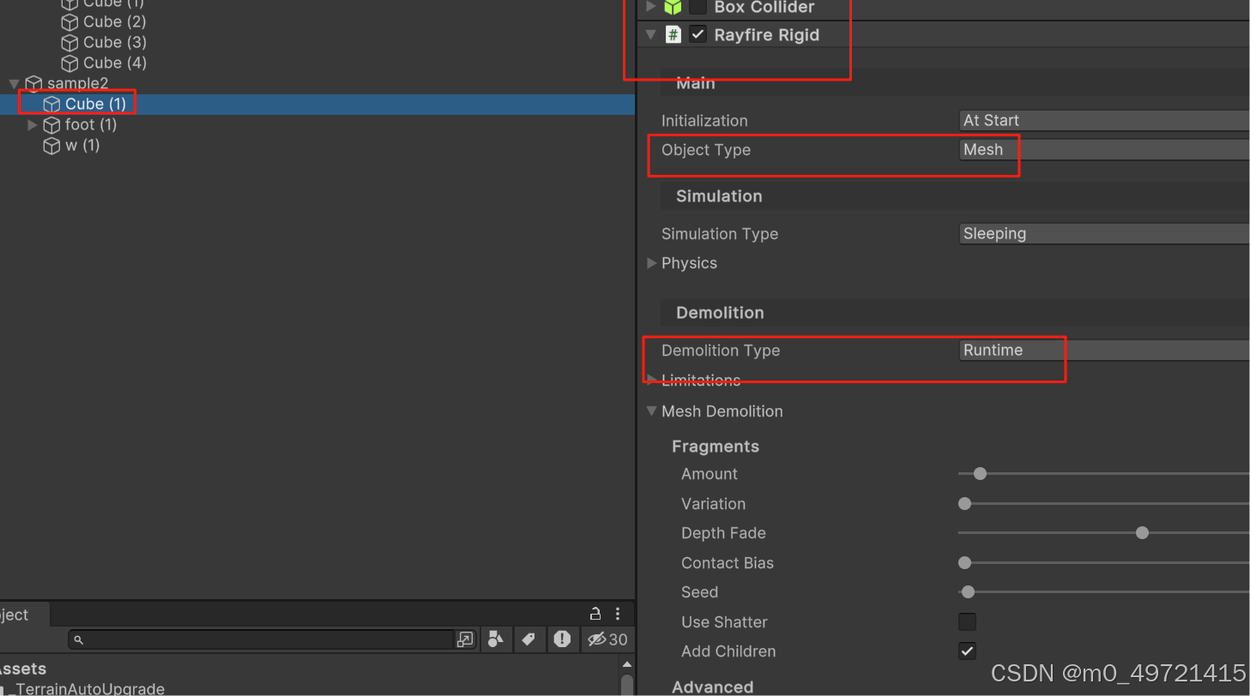Click the cube icon beside Cube (1)
Image resolution: width=1250 pixels, height=696 pixels.
[x=51, y=103]
